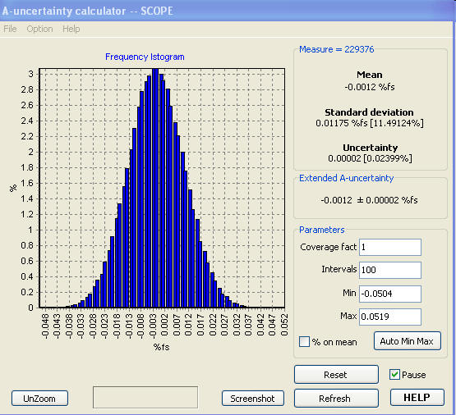Focus the Coverage fact input field
The image size is (456, 415).
click(390, 247)
